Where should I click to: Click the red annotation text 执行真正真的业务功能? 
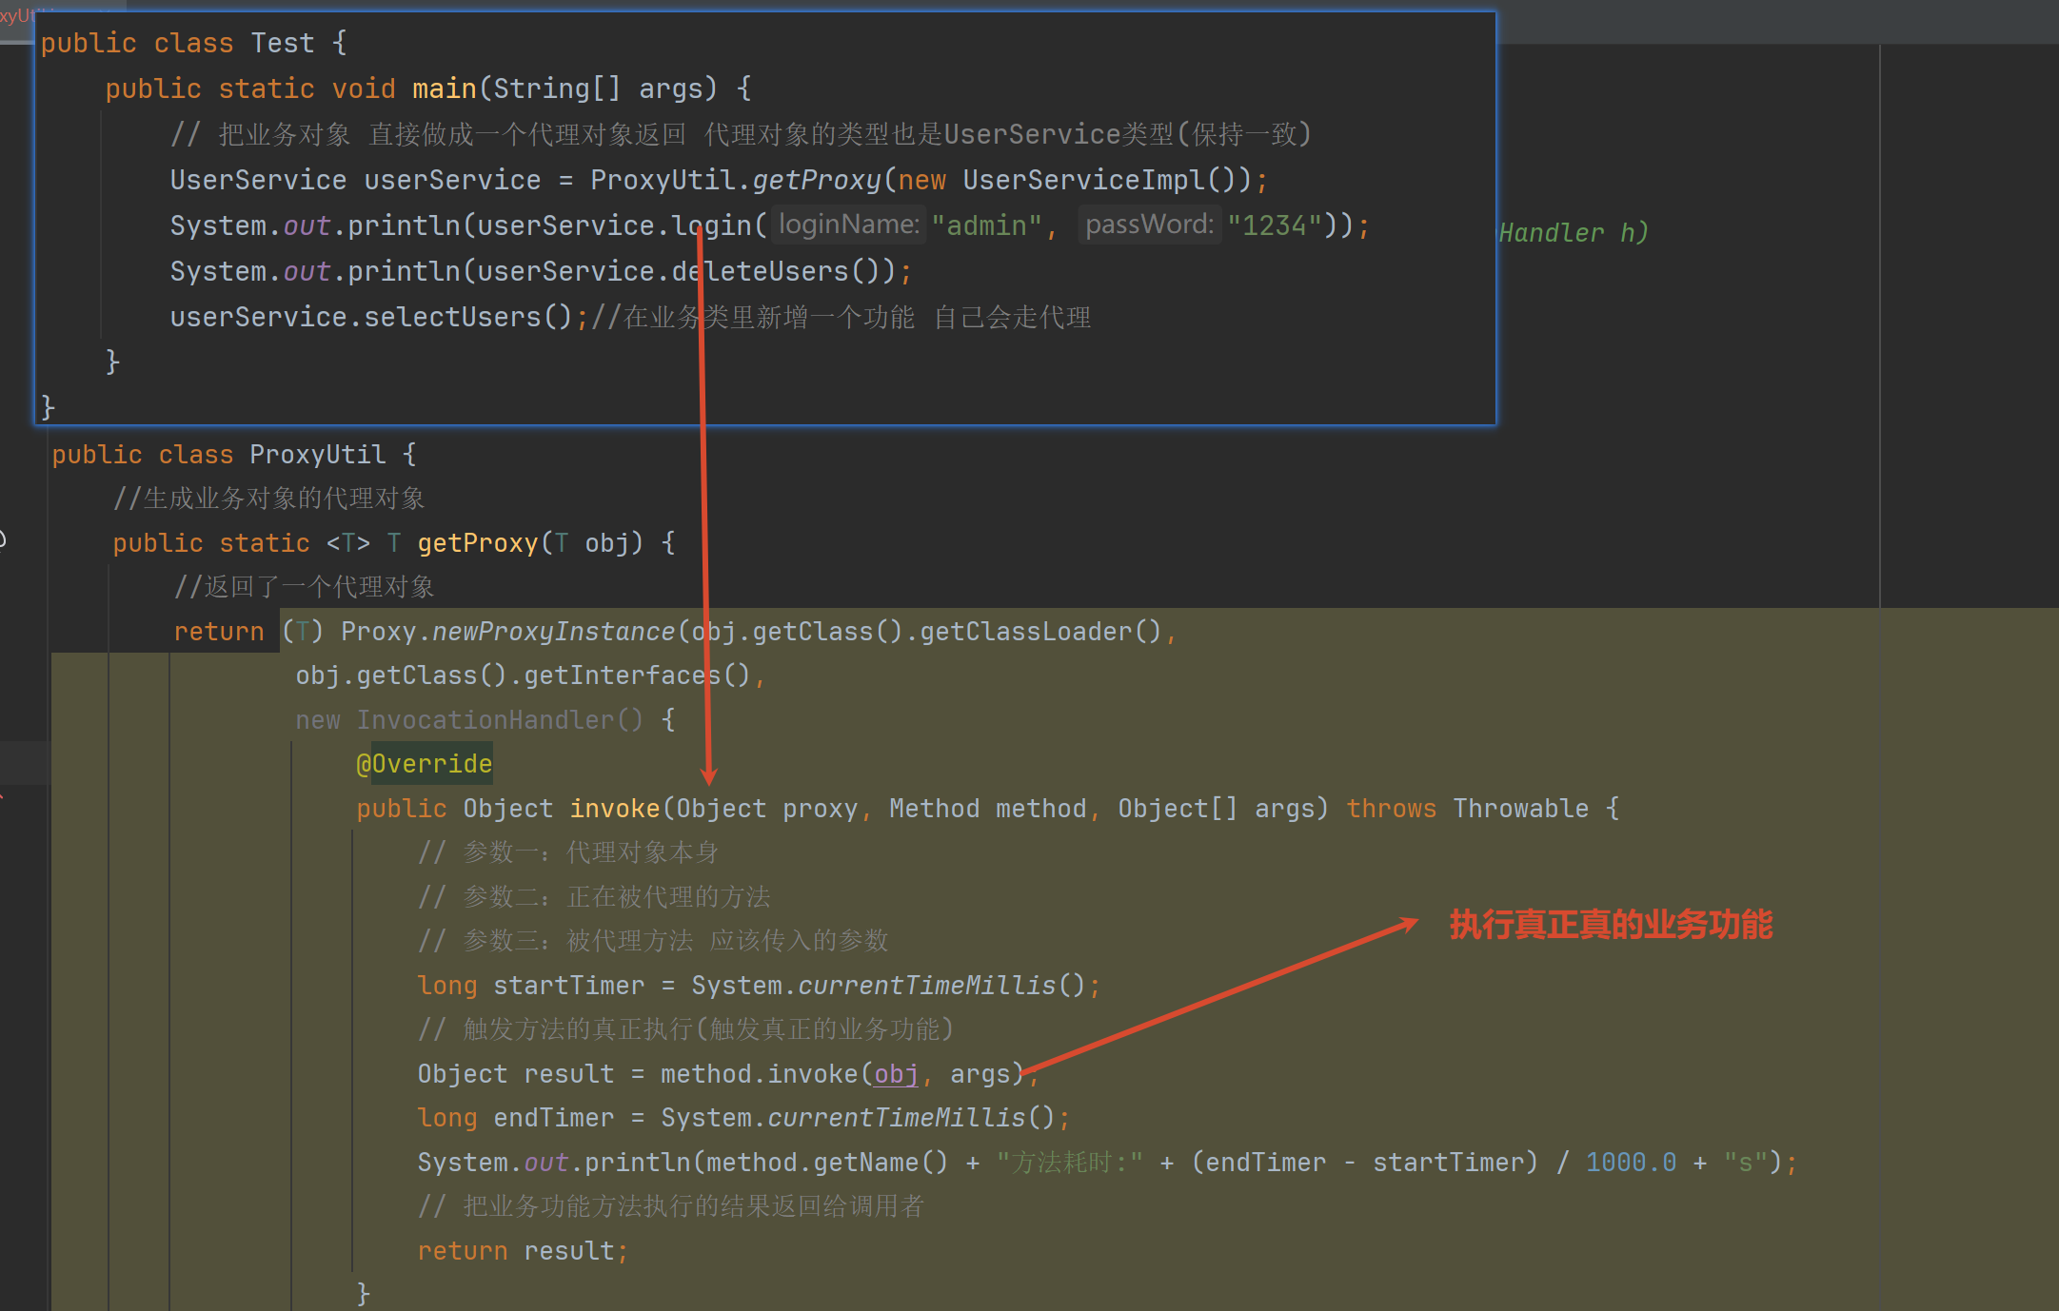click(x=1611, y=925)
